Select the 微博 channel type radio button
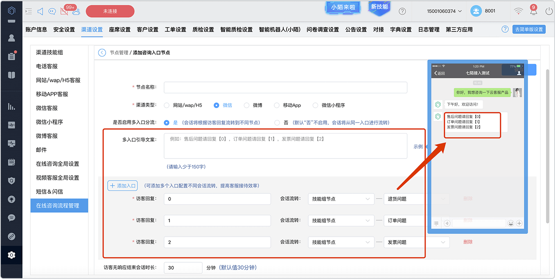The width and height of the screenshot is (555, 279). 246,105
